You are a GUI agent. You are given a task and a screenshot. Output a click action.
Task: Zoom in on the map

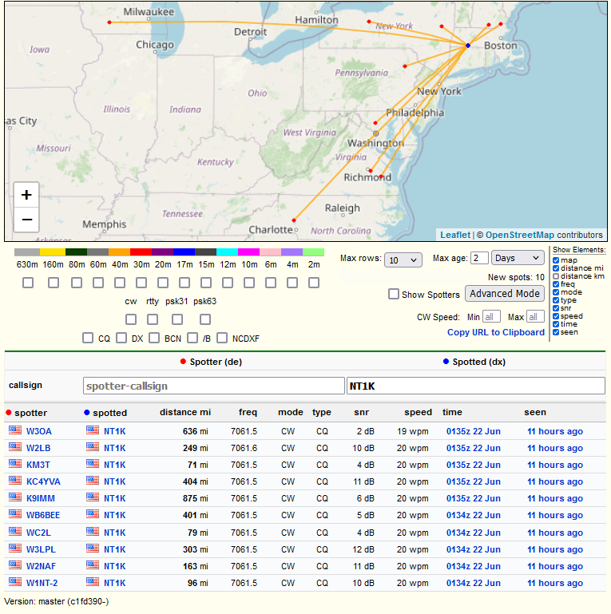pyautogui.click(x=26, y=195)
